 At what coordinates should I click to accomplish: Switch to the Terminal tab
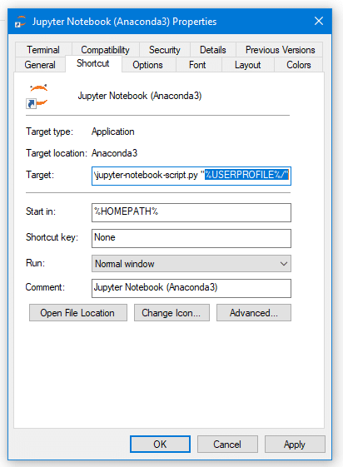click(43, 50)
